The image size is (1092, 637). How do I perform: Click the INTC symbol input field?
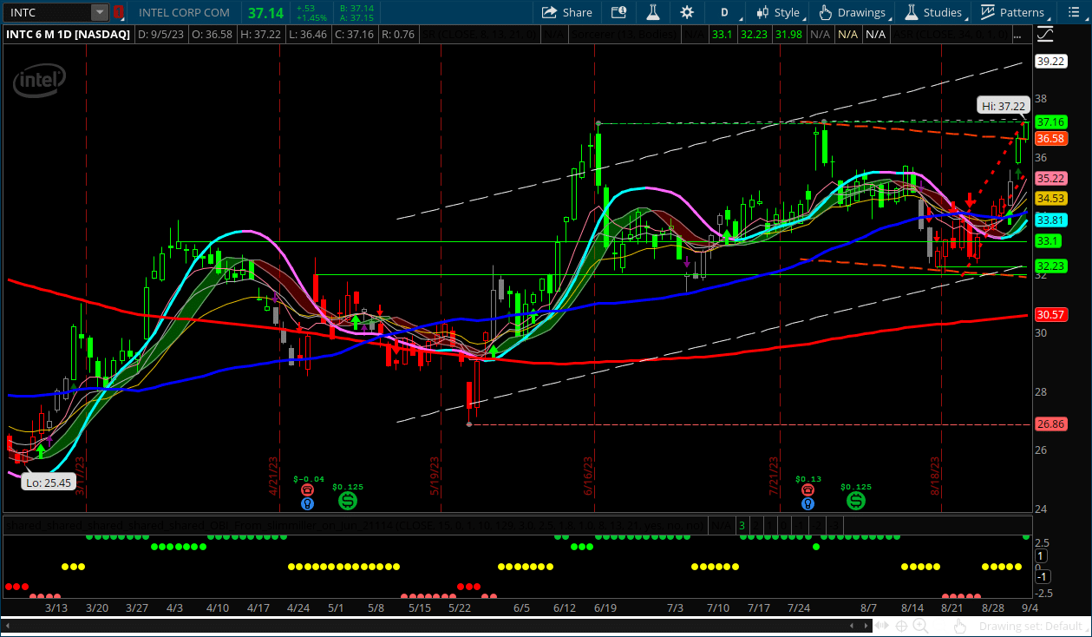pos(48,13)
